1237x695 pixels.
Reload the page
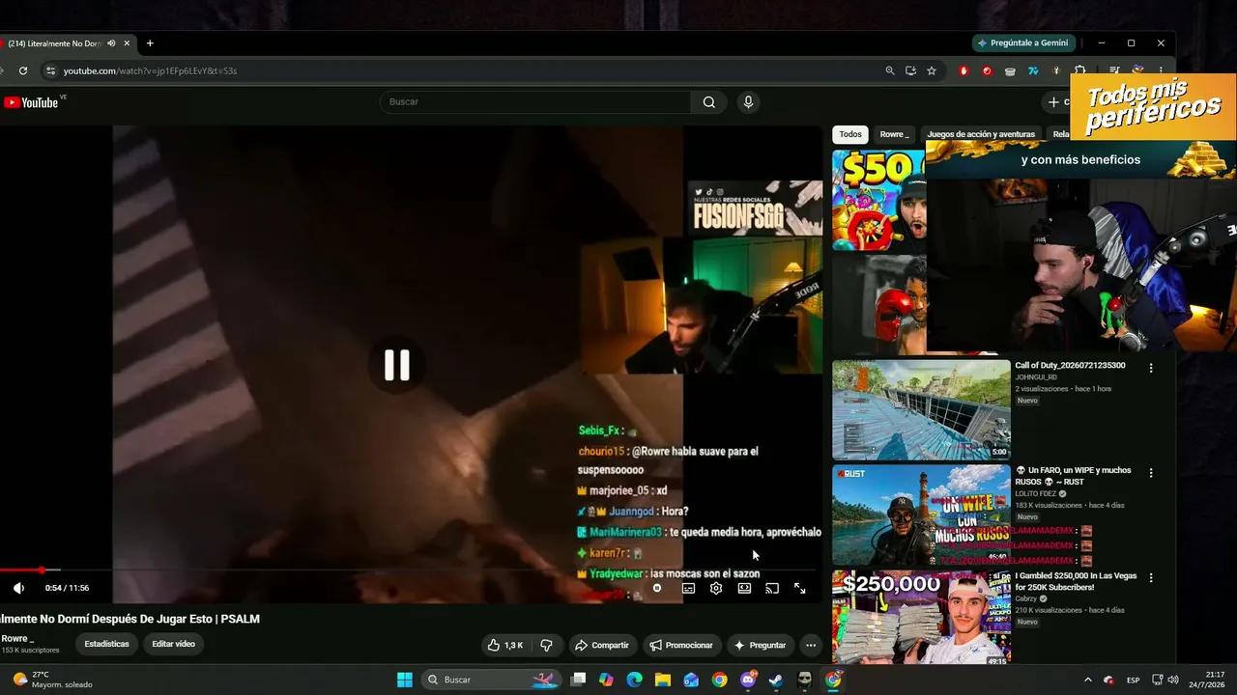click(23, 70)
